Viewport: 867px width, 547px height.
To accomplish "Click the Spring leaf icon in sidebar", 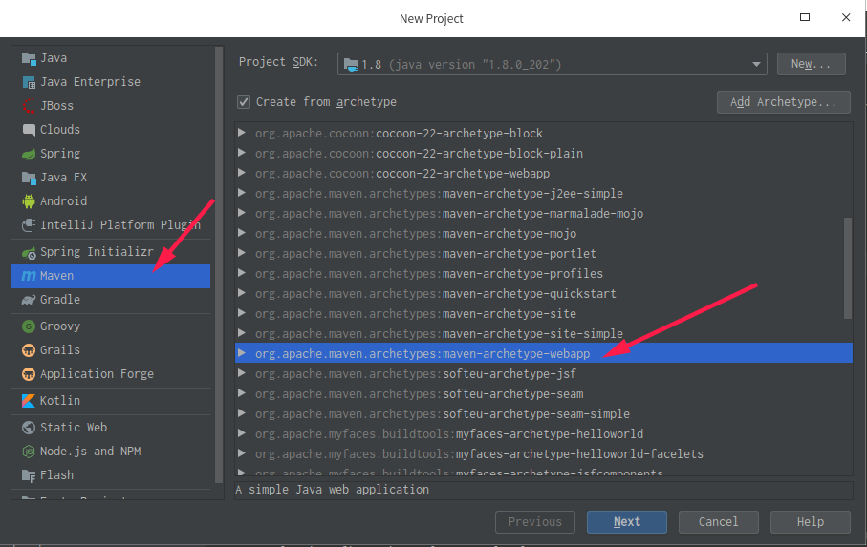I will pyautogui.click(x=29, y=154).
